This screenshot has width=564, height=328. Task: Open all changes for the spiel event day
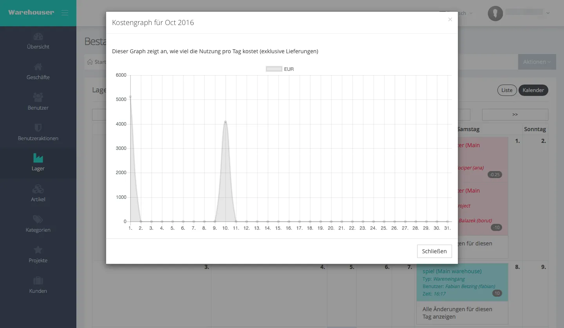click(x=457, y=312)
